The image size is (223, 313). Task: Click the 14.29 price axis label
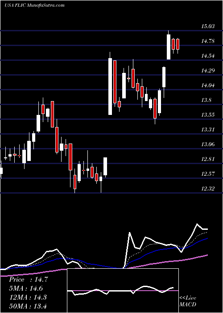(208, 71)
